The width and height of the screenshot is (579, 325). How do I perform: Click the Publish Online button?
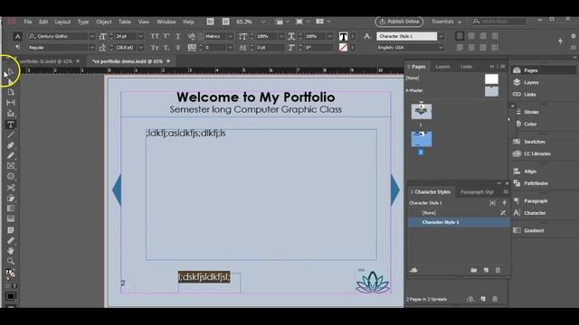point(399,22)
